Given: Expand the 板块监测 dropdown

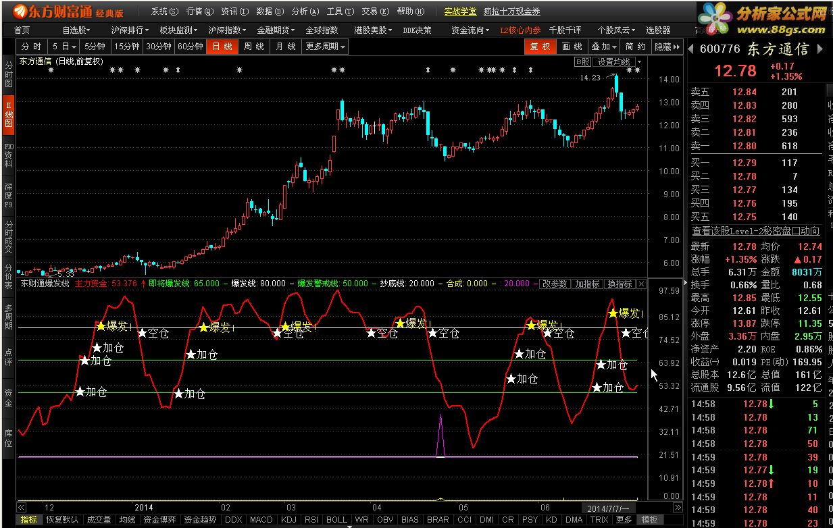Looking at the screenshot, I should (x=179, y=30).
